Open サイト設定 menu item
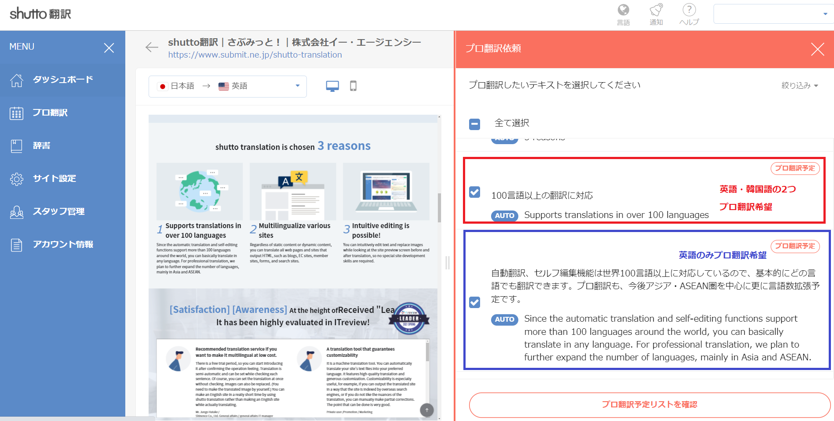This screenshot has width=834, height=421. [62, 179]
